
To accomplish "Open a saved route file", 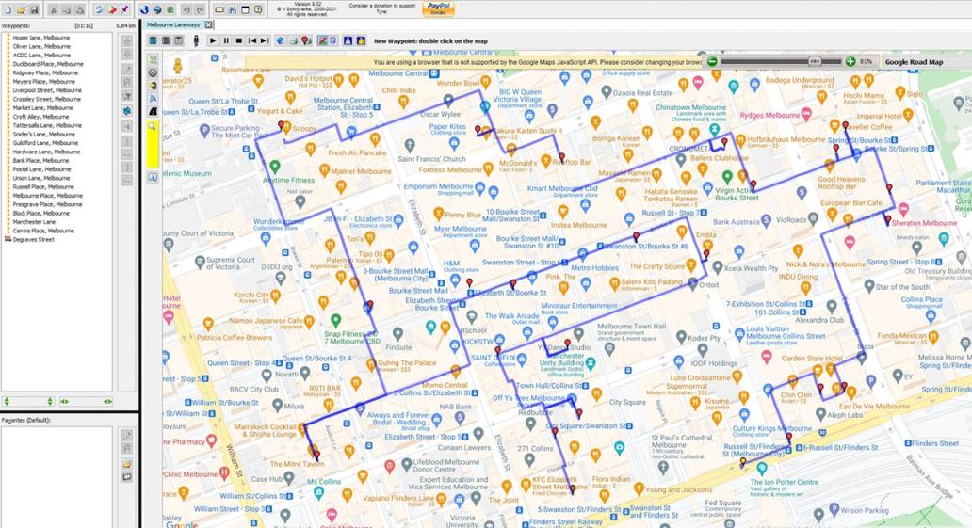I will [21, 10].
